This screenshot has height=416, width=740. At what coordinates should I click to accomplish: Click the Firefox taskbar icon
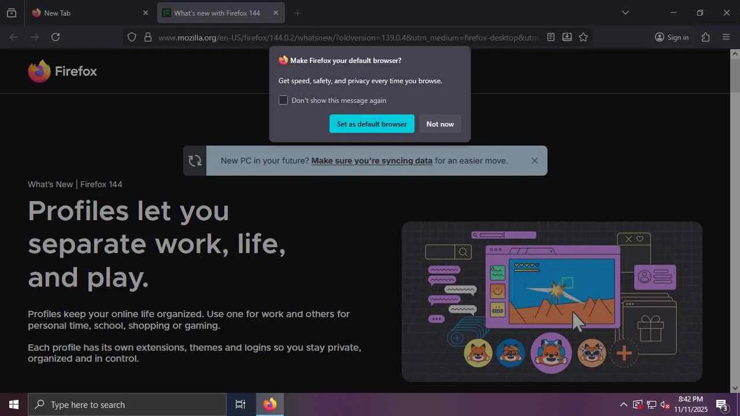point(270,404)
